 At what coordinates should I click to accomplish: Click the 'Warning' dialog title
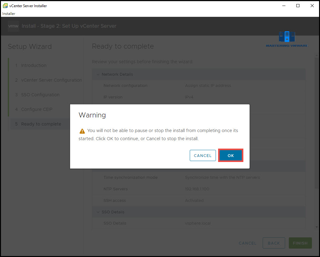(x=92, y=115)
